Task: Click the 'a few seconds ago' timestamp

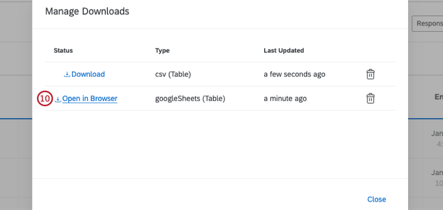Action: pyautogui.click(x=294, y=74)
